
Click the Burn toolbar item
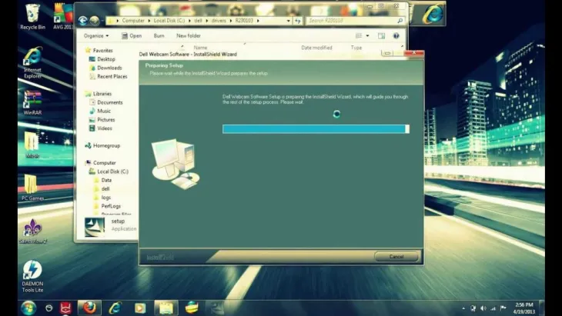159,35
